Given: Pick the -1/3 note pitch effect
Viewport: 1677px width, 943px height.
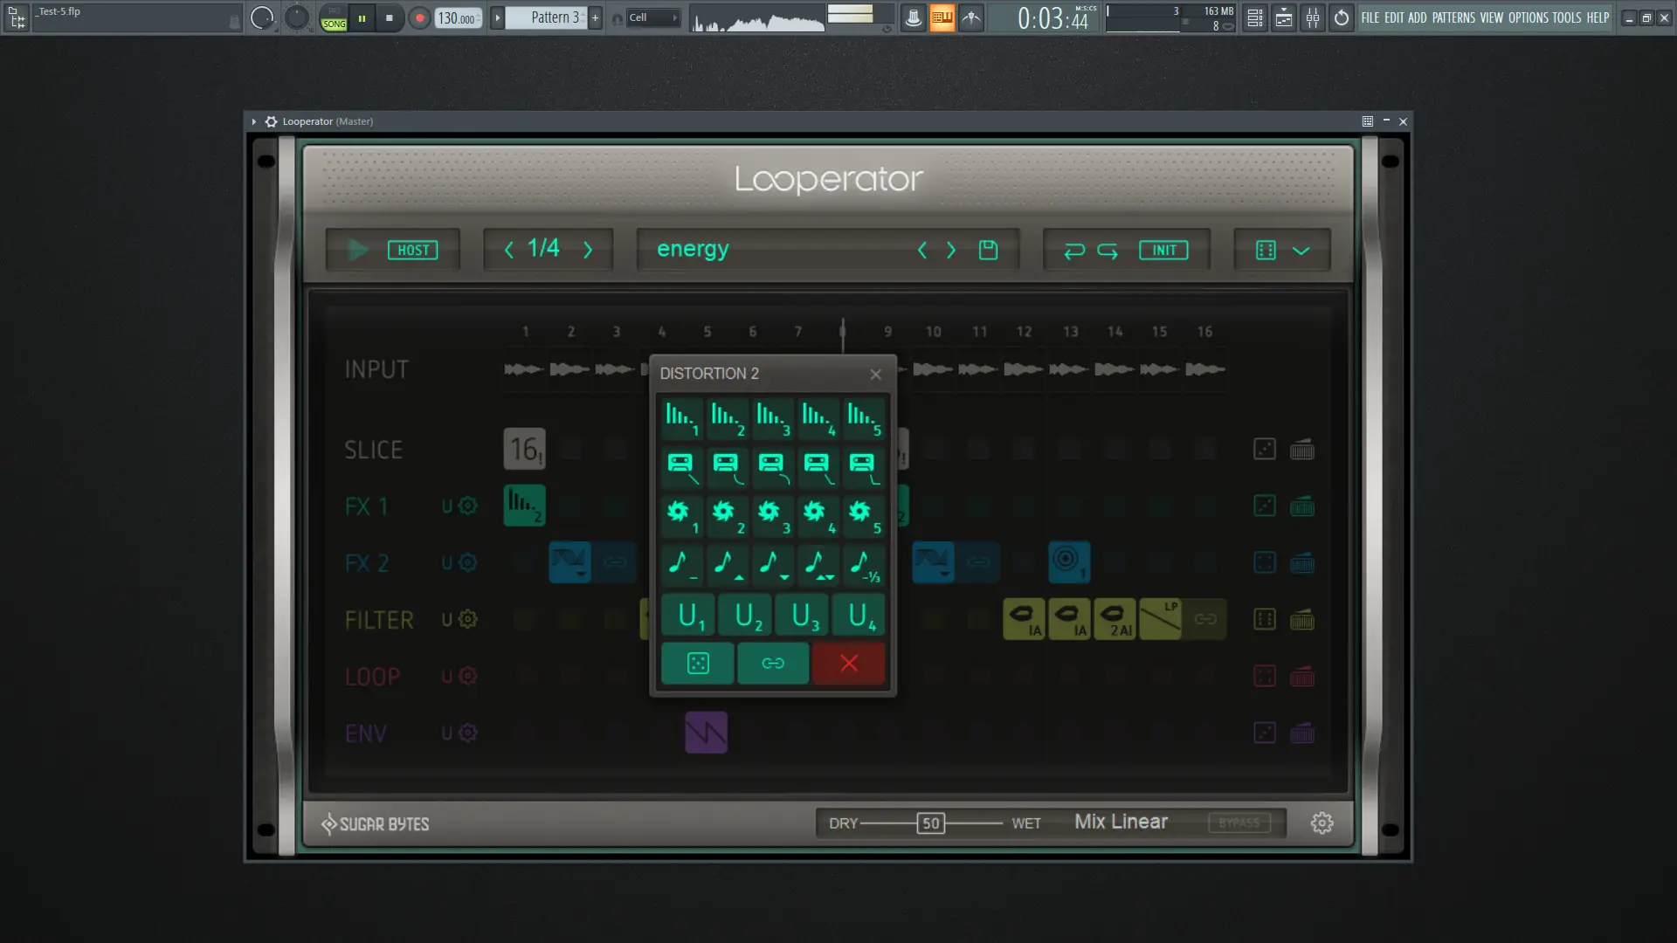Looking at the screenshot, I should (x=863, y=565).
